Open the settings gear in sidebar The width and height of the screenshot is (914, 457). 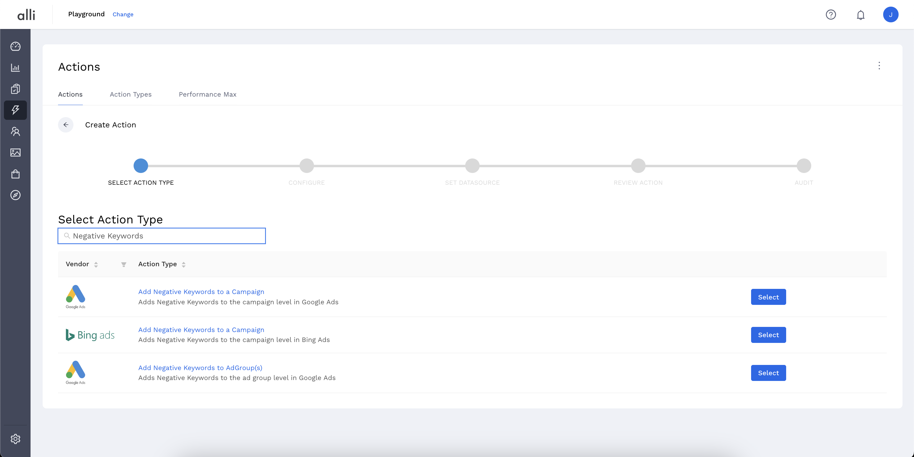point(15,439)
